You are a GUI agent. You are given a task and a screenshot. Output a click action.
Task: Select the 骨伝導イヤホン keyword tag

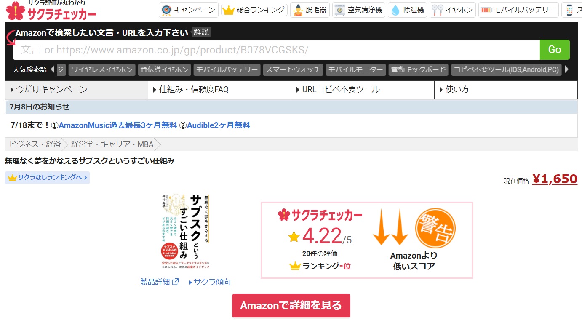click(x=165, y=70)
